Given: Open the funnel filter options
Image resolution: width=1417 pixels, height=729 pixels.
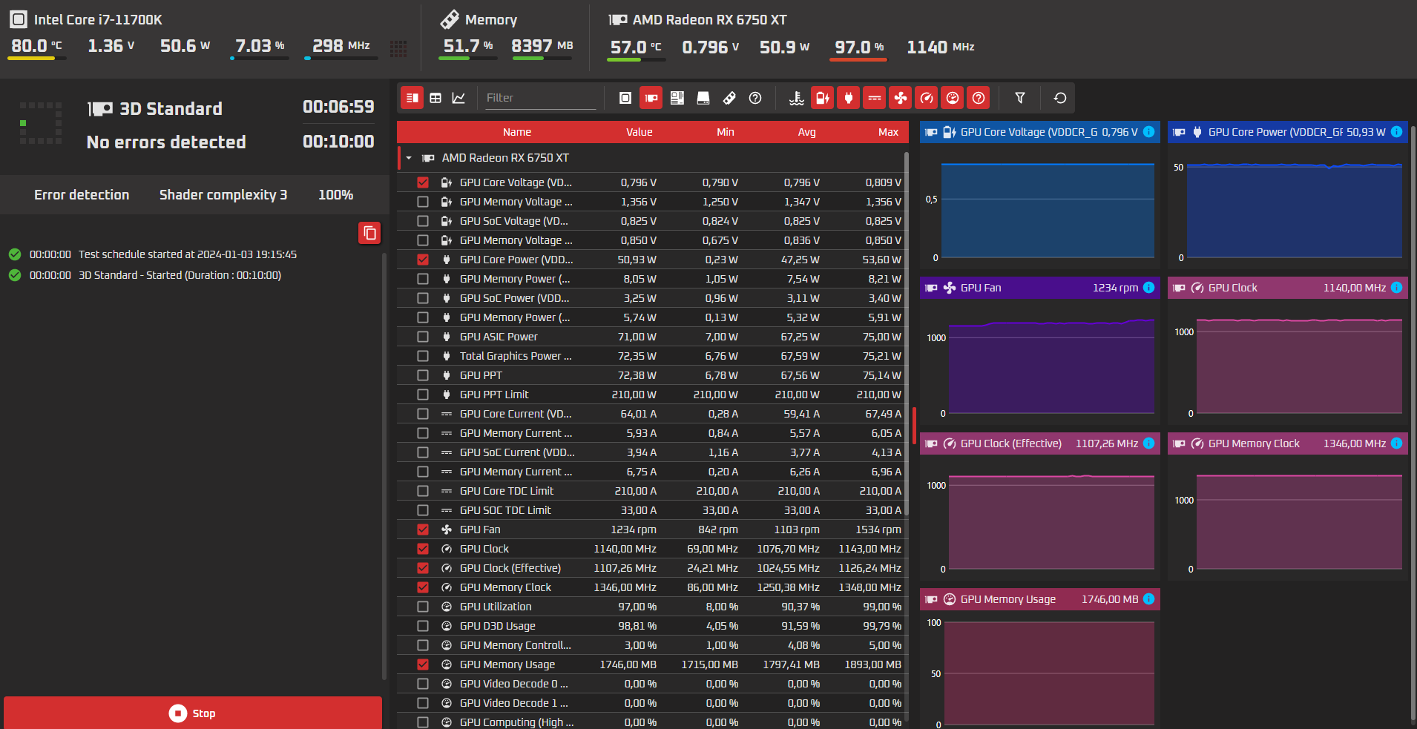Looking at the screenshot, I should pyautogui.click(x=1020, y=98).
